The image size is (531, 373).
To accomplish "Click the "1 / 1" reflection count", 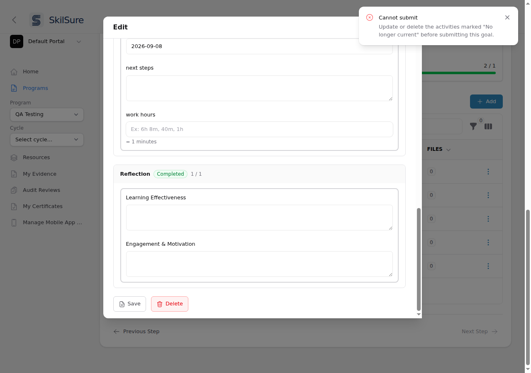I will pos(196,174).
